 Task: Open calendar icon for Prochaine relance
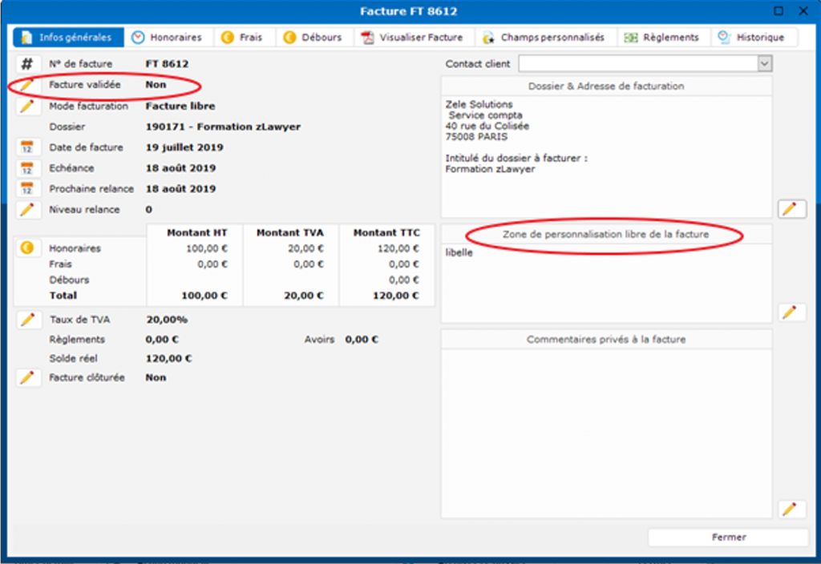tap(28, 189)
